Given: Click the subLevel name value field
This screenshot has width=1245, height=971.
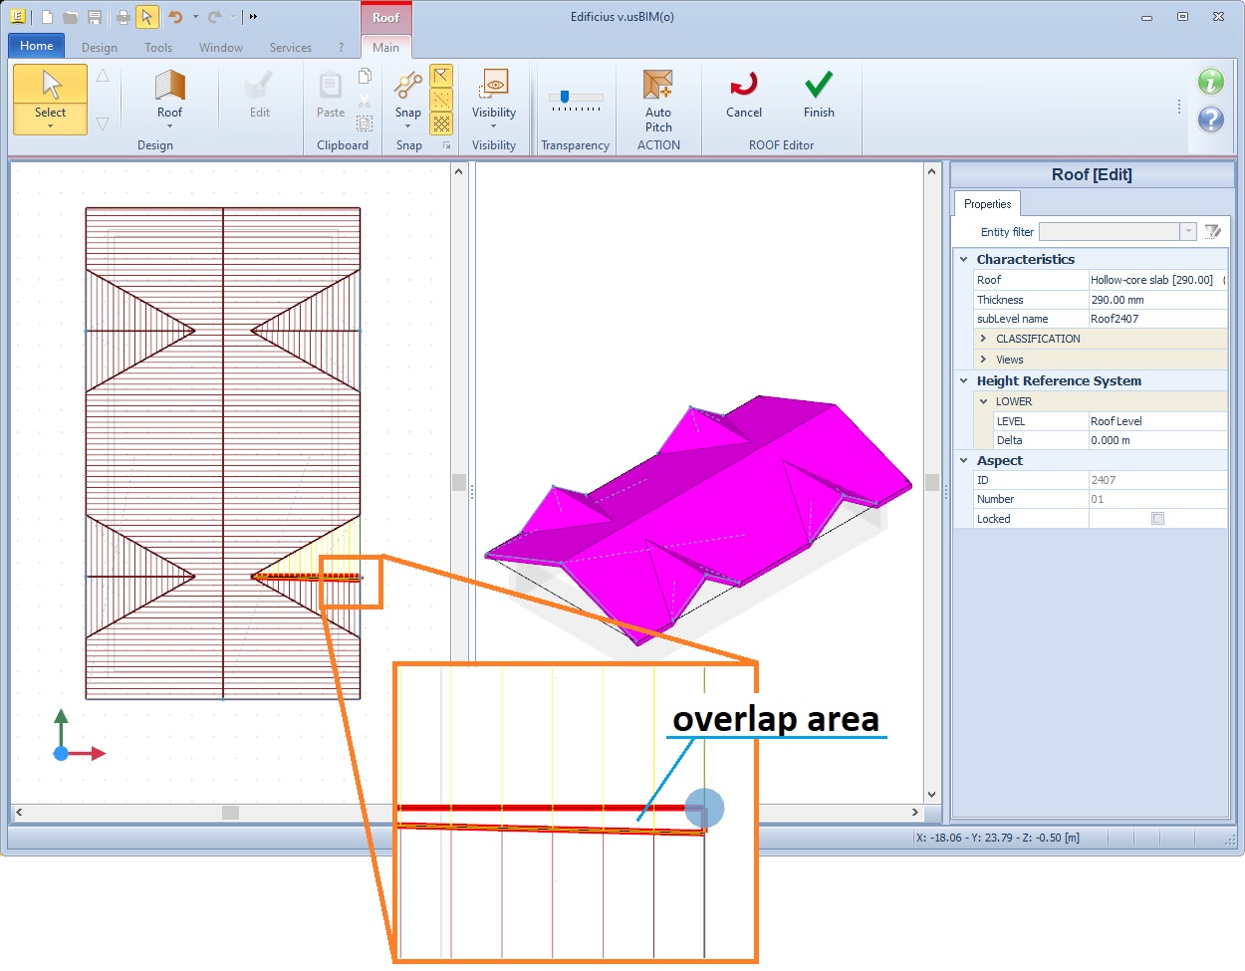Looking at the screenshot, I should tap(1155, 319).
